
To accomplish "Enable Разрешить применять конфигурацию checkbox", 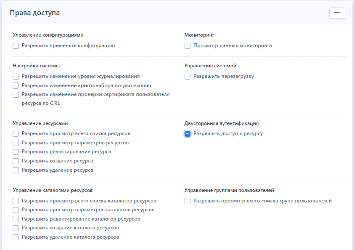I will [16, 46].
